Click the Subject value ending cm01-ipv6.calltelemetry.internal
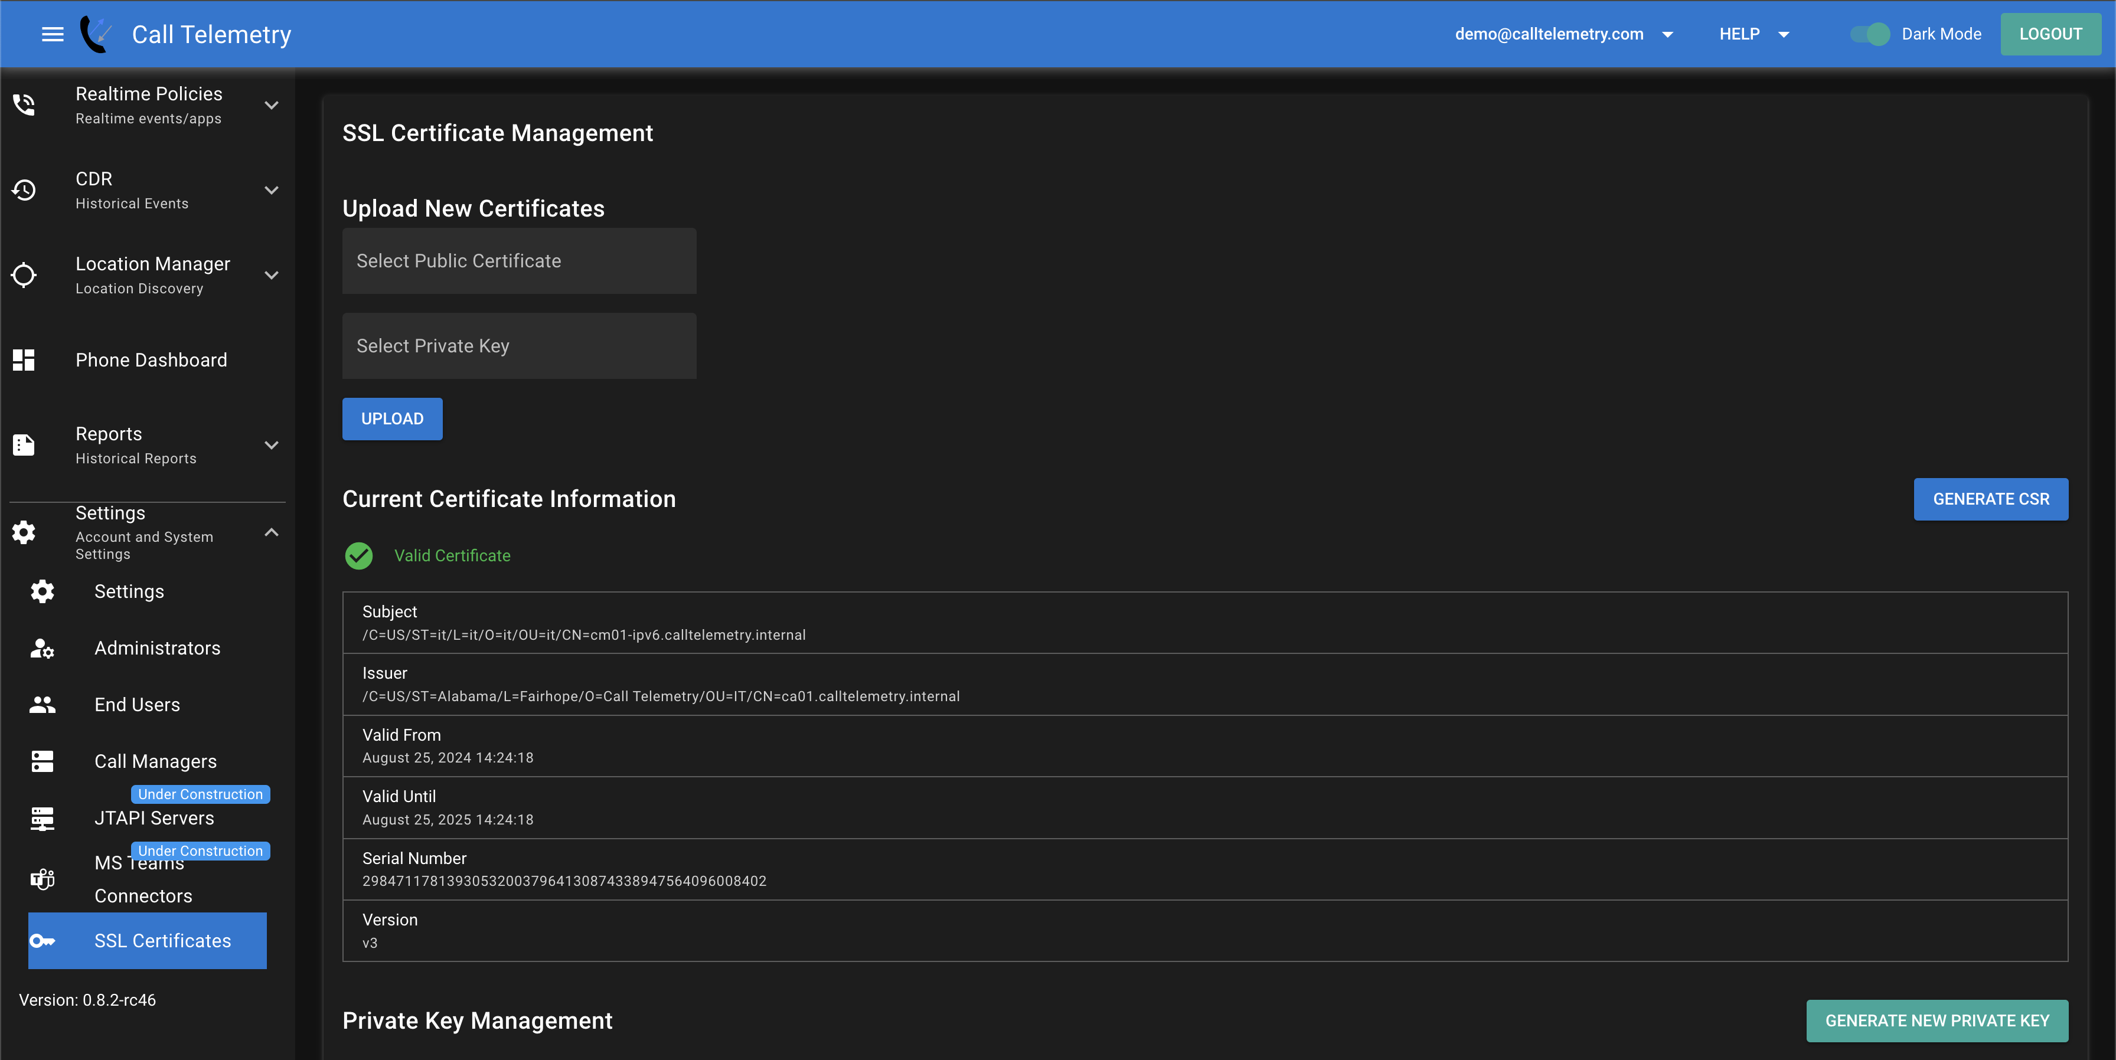This screenshot has width=2116, height=1060. [584, 634]
